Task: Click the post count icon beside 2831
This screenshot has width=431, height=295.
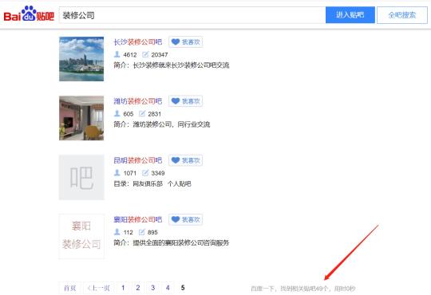Action: [142, 113]
